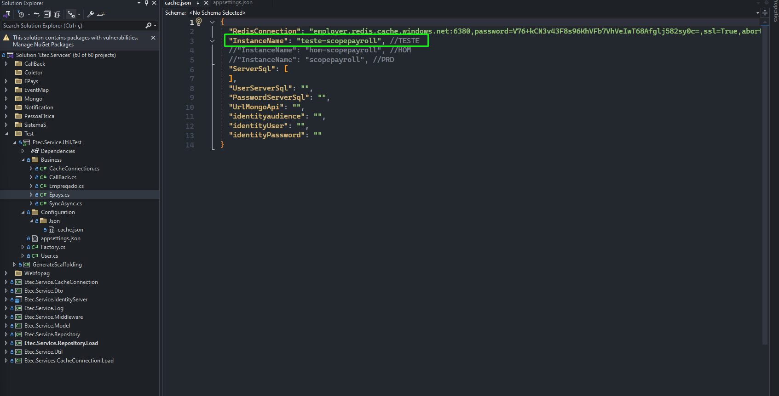
Task: Toggle pin on cache.json tab
Action: (x=197, y=3)
